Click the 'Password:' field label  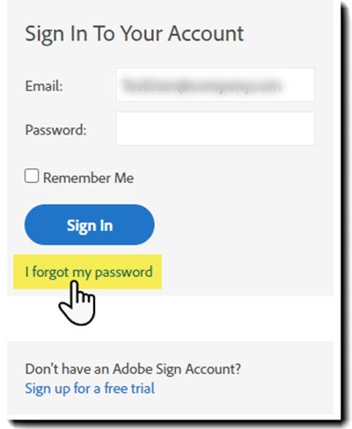(x=55, y=130)
